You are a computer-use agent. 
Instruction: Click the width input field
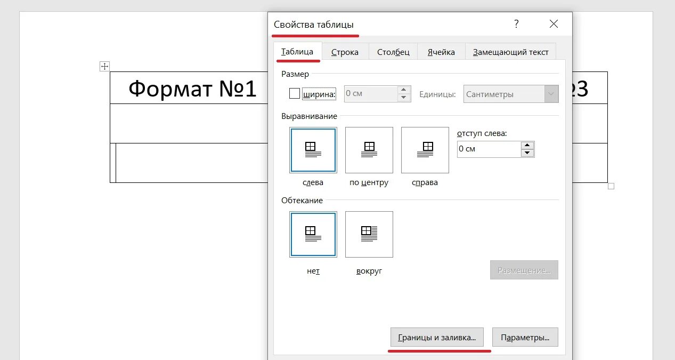(x=371, y=94)
